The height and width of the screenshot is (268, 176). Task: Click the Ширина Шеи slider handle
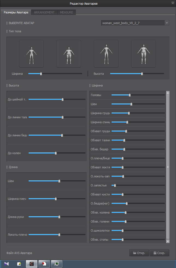coord(131,104)
